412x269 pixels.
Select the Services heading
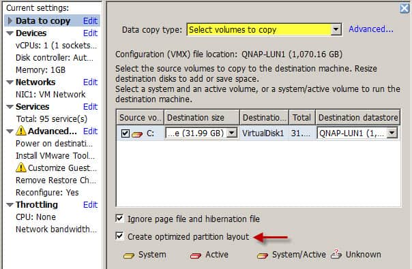click(x=32, y=106)
